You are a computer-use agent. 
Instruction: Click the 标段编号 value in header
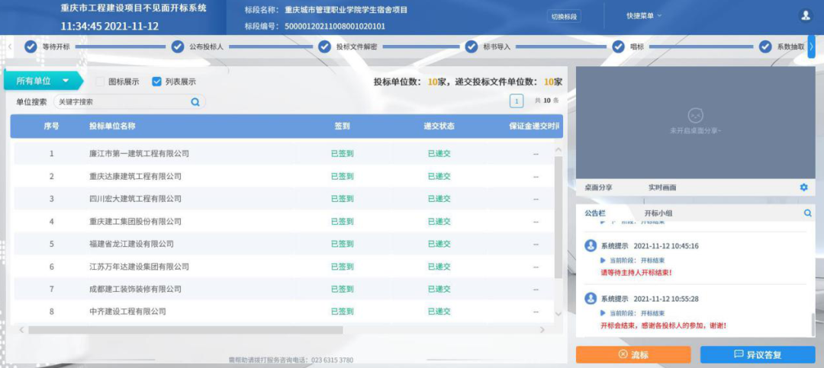[x=335, y=26]
